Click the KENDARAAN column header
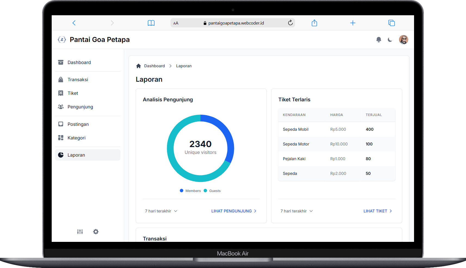 click(294, 115)
